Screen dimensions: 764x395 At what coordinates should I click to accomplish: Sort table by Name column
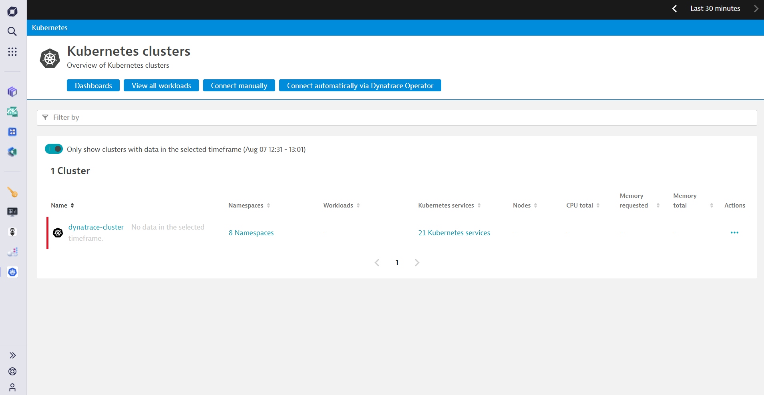click(x=62, y=206)
